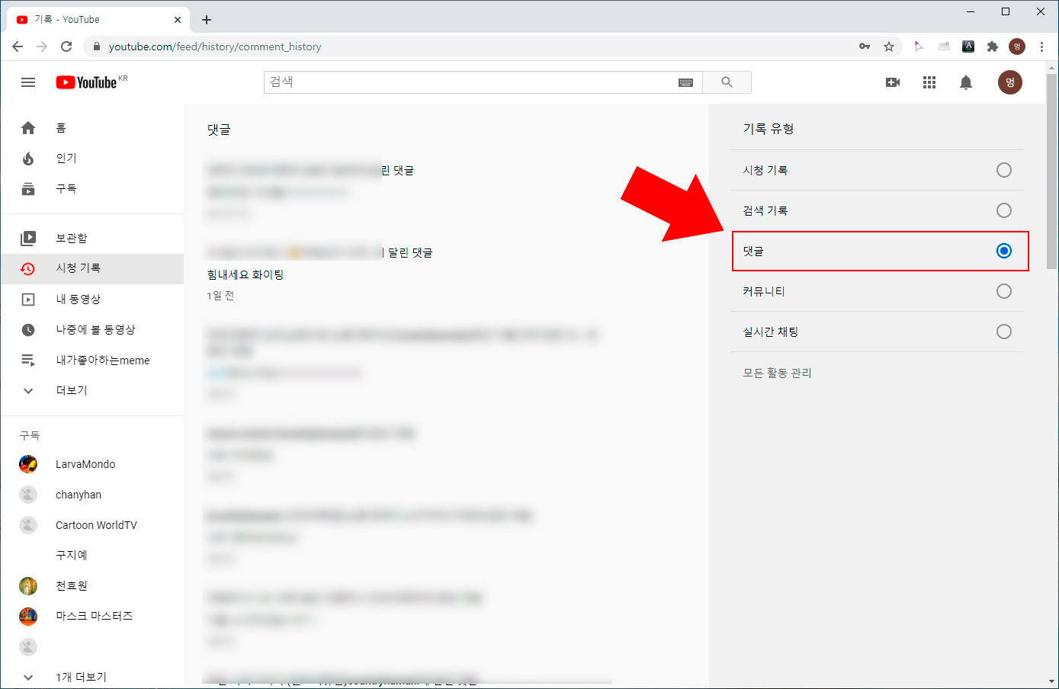This screenshot has width=1059, height=689.
Task: Open 모든 활동 관리 link
Action: (x=775, y=373)
